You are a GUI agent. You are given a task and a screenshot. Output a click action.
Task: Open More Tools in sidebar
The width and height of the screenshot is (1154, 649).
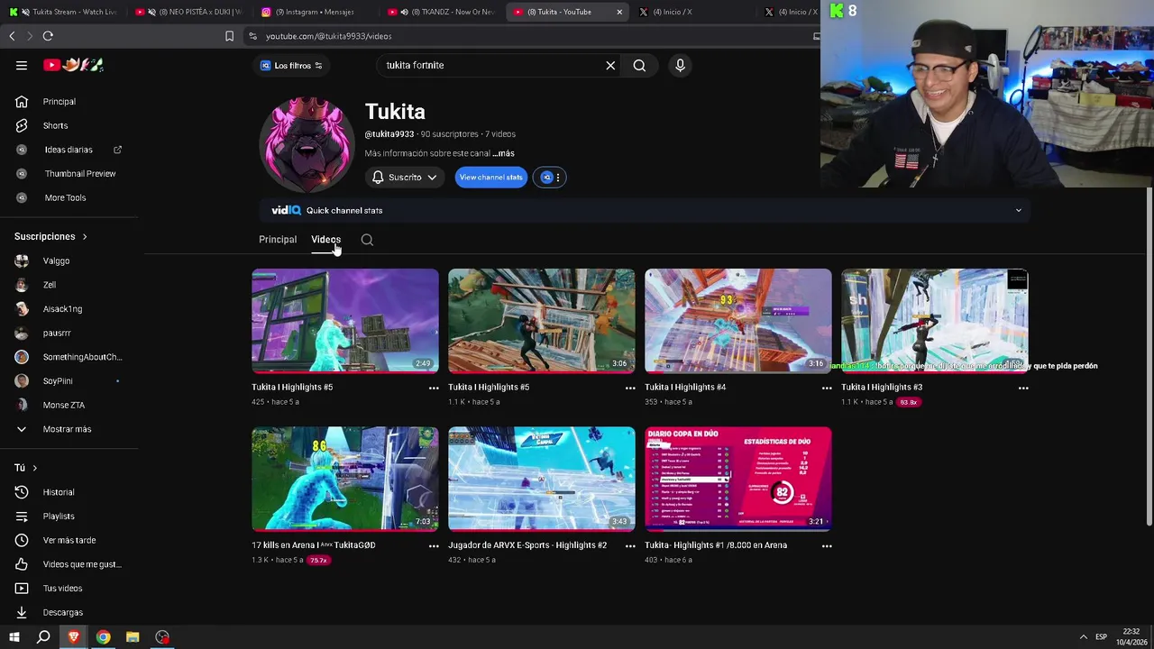(x=65, y=197)
